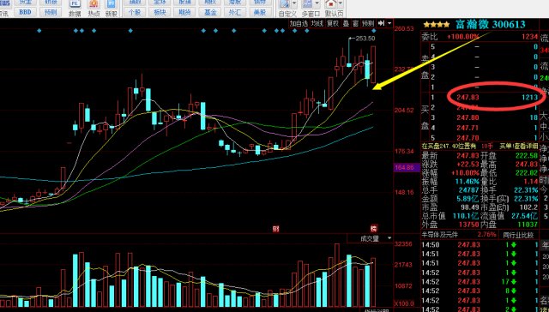Click the 253.50 high price marker
Viewport: 549px width, 312px height.
[x=365, y=39]
